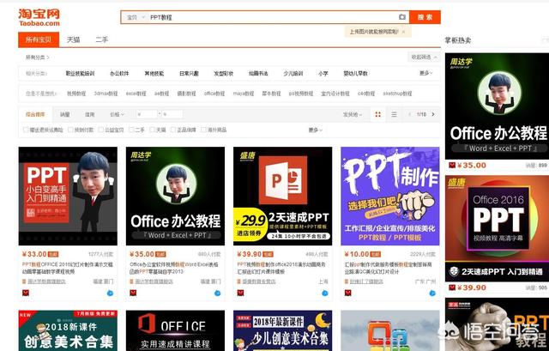Open the 发货地 location dropdown
The width and height of the screenshot is (549, 351).
coord(353,114)
